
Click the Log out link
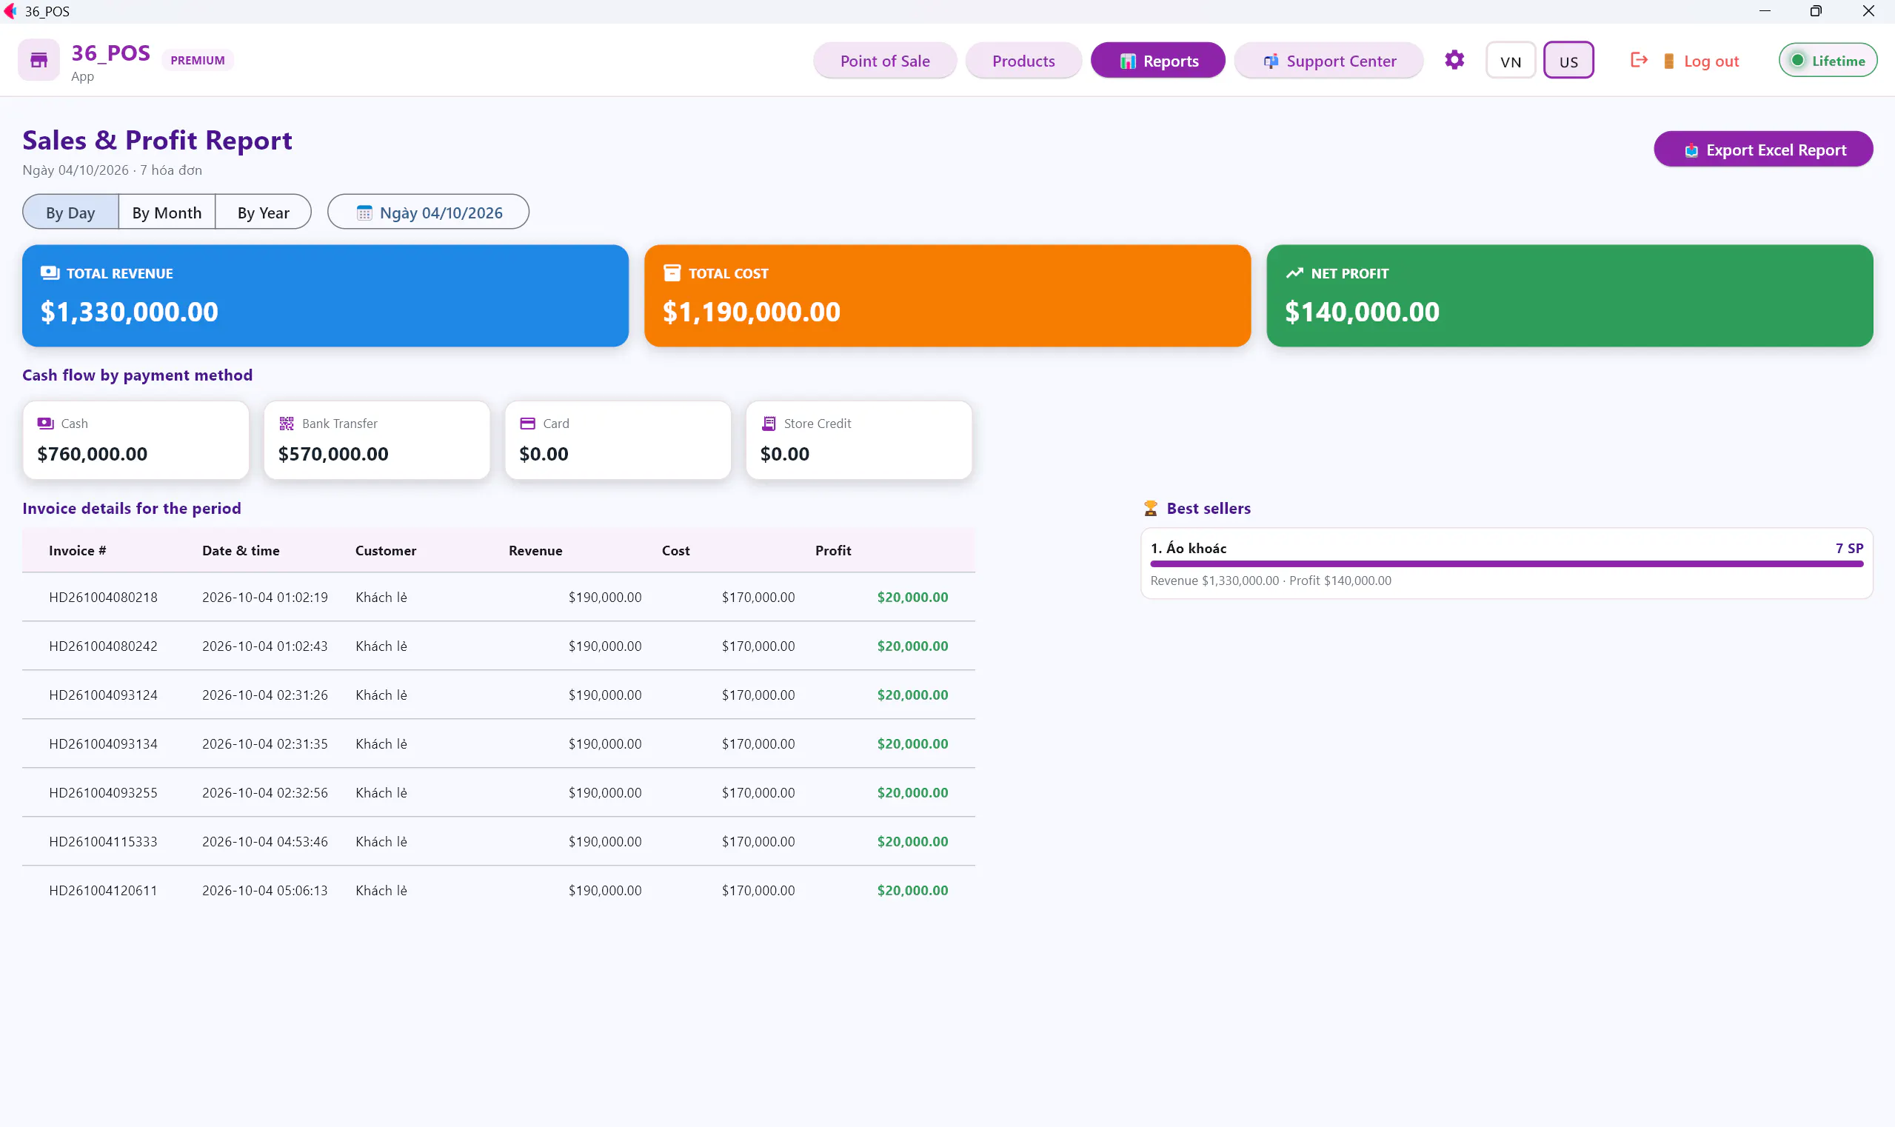[1711, 61]
